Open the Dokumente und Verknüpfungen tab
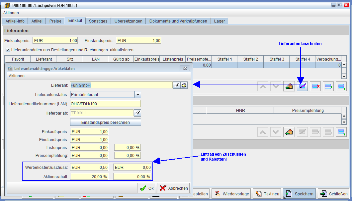 pyautogui.click(x=178, y=21)
